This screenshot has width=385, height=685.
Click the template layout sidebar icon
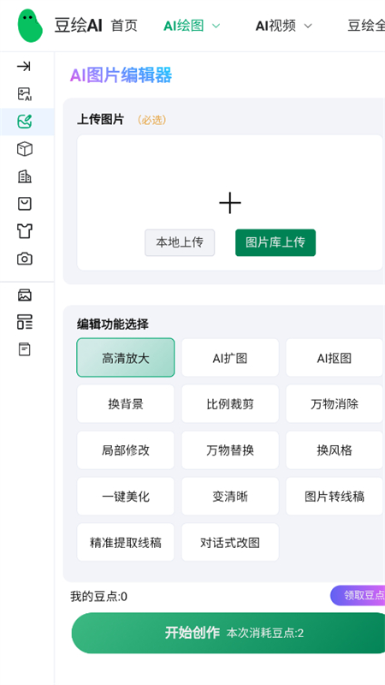pos(25,322)
